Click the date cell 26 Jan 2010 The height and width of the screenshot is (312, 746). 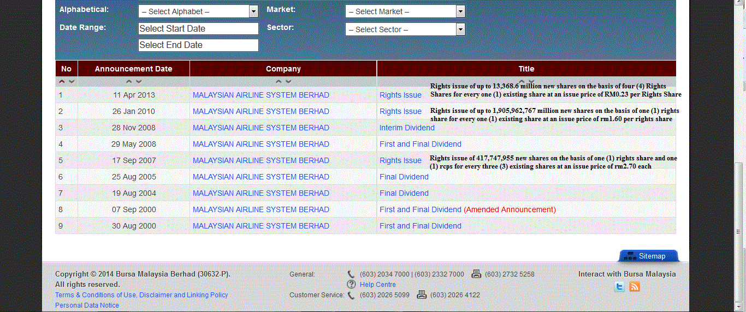[134, 111]
